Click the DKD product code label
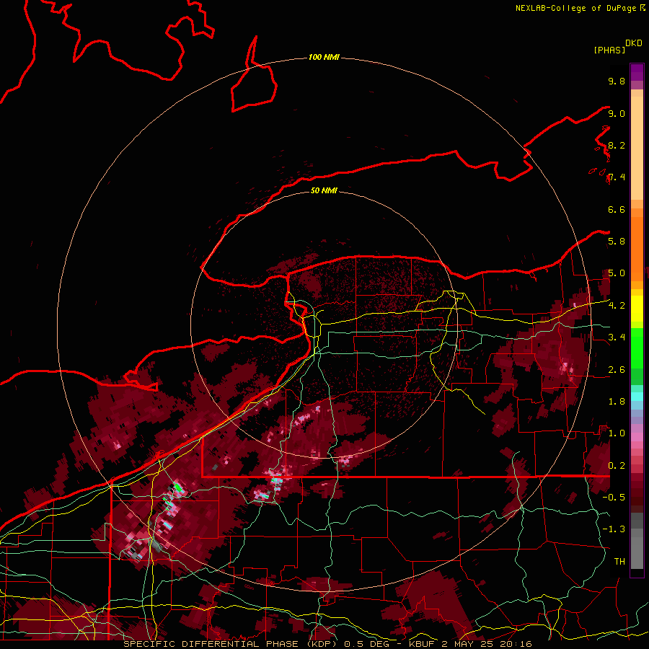 click(x=634, y=43)
